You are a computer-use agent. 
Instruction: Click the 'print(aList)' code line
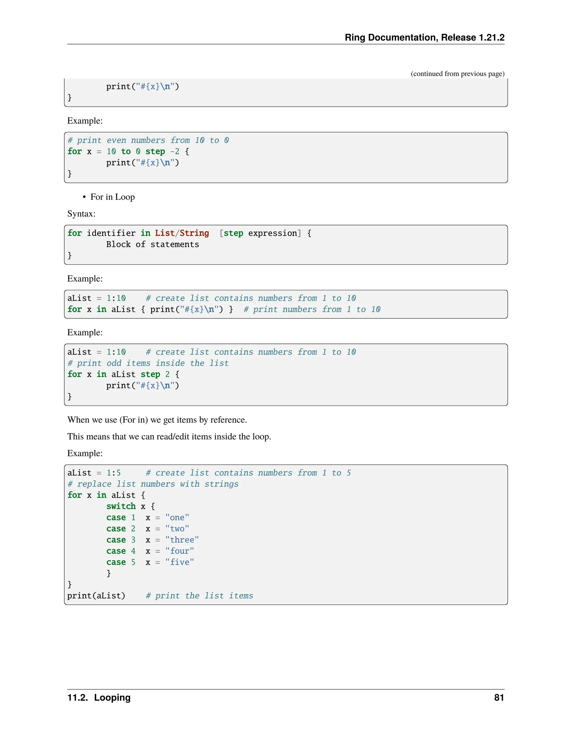pyautogui.click(x=96, y=596)
